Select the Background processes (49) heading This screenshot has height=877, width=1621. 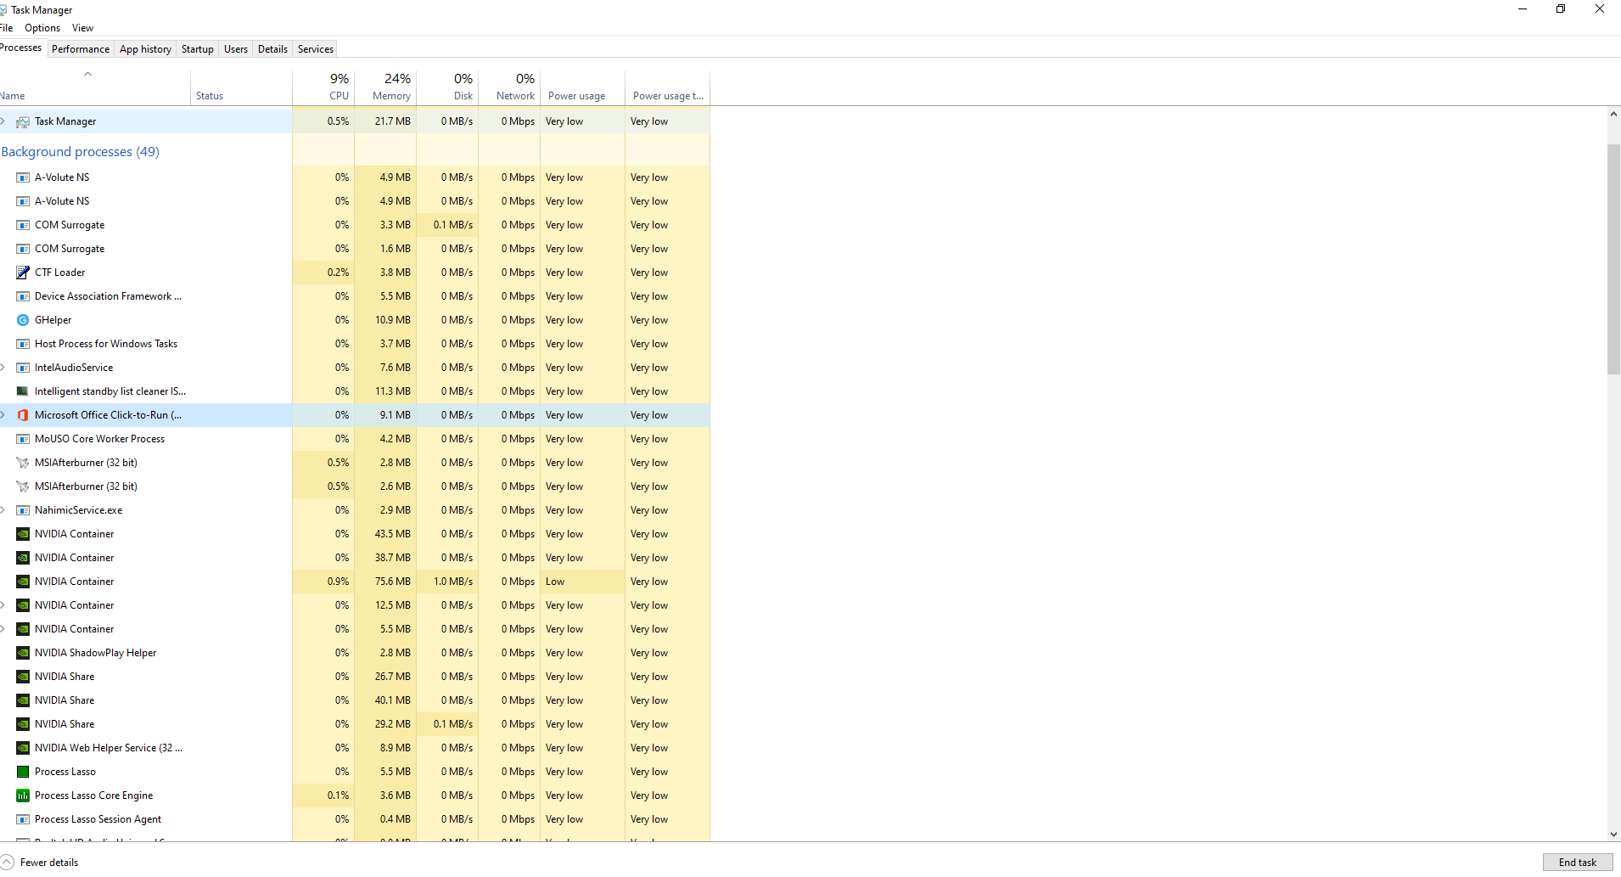(81, 152)
